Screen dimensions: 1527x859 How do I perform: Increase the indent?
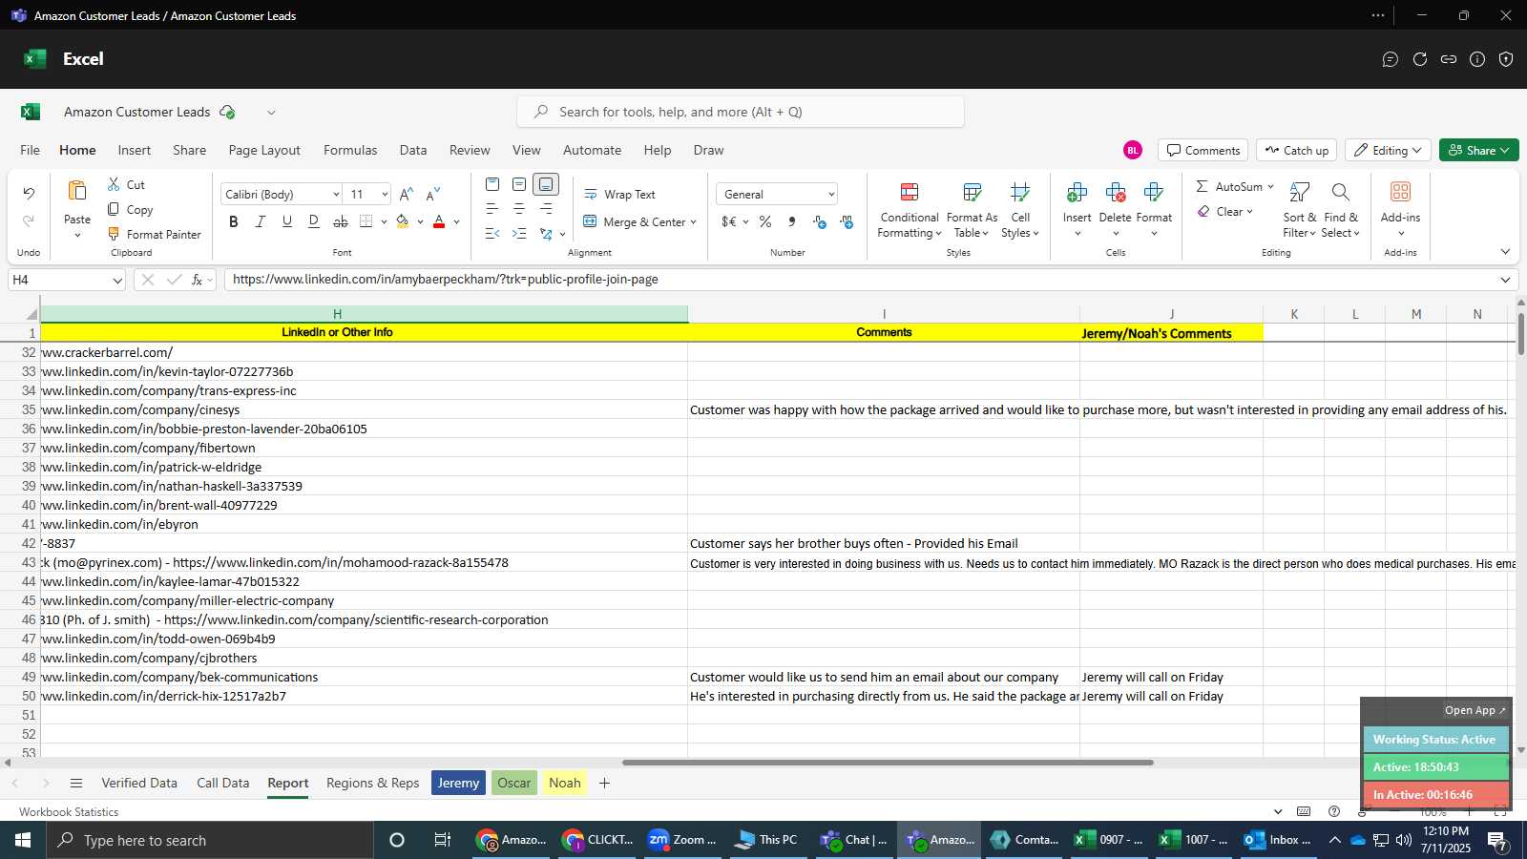pyautogui.click(x=519, y=234)
